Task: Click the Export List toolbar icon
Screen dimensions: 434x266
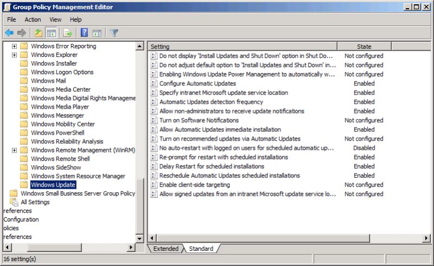Action: pos(68,33)
